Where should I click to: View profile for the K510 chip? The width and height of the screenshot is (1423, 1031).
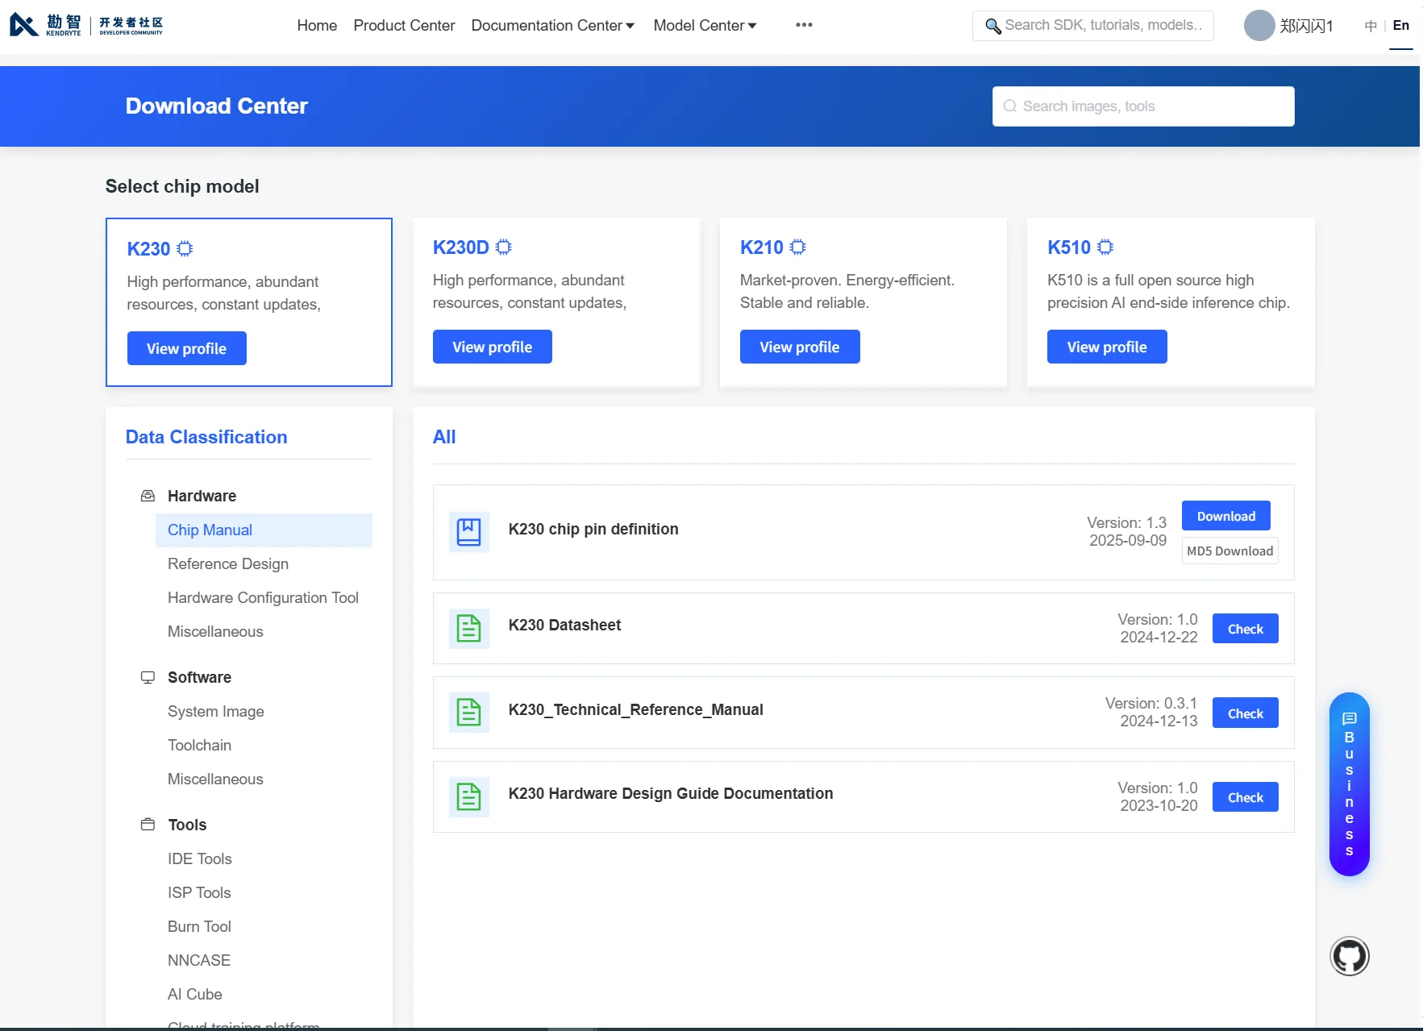[x=1107, y=347]
